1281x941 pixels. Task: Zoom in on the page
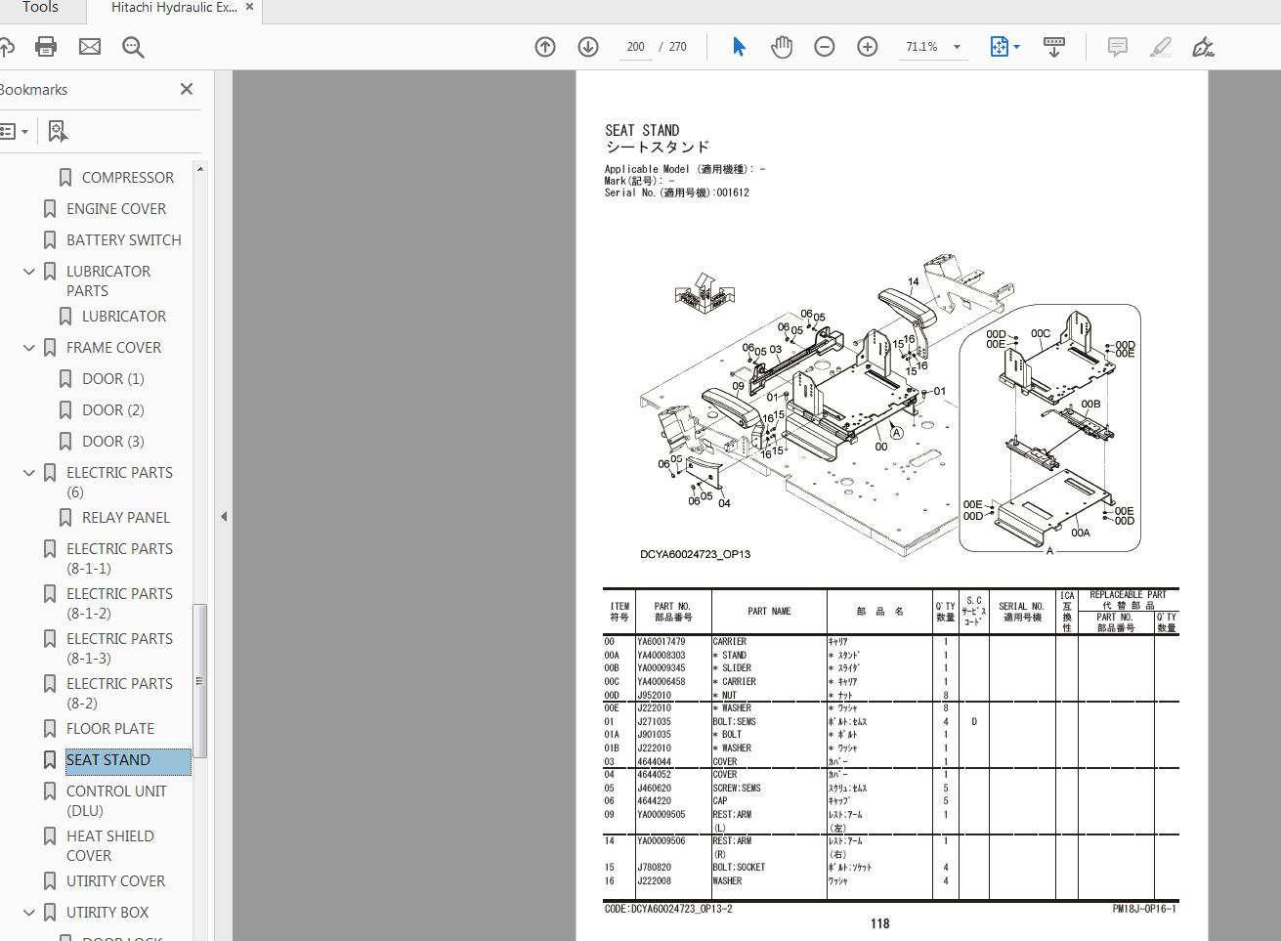click(867, 46)
